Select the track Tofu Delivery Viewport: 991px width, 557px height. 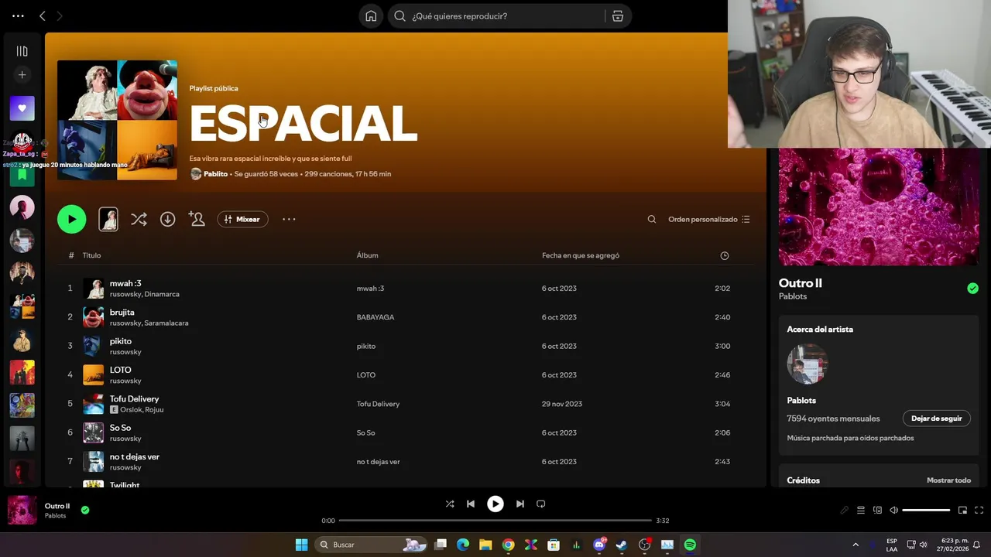[x=405, y=403]
